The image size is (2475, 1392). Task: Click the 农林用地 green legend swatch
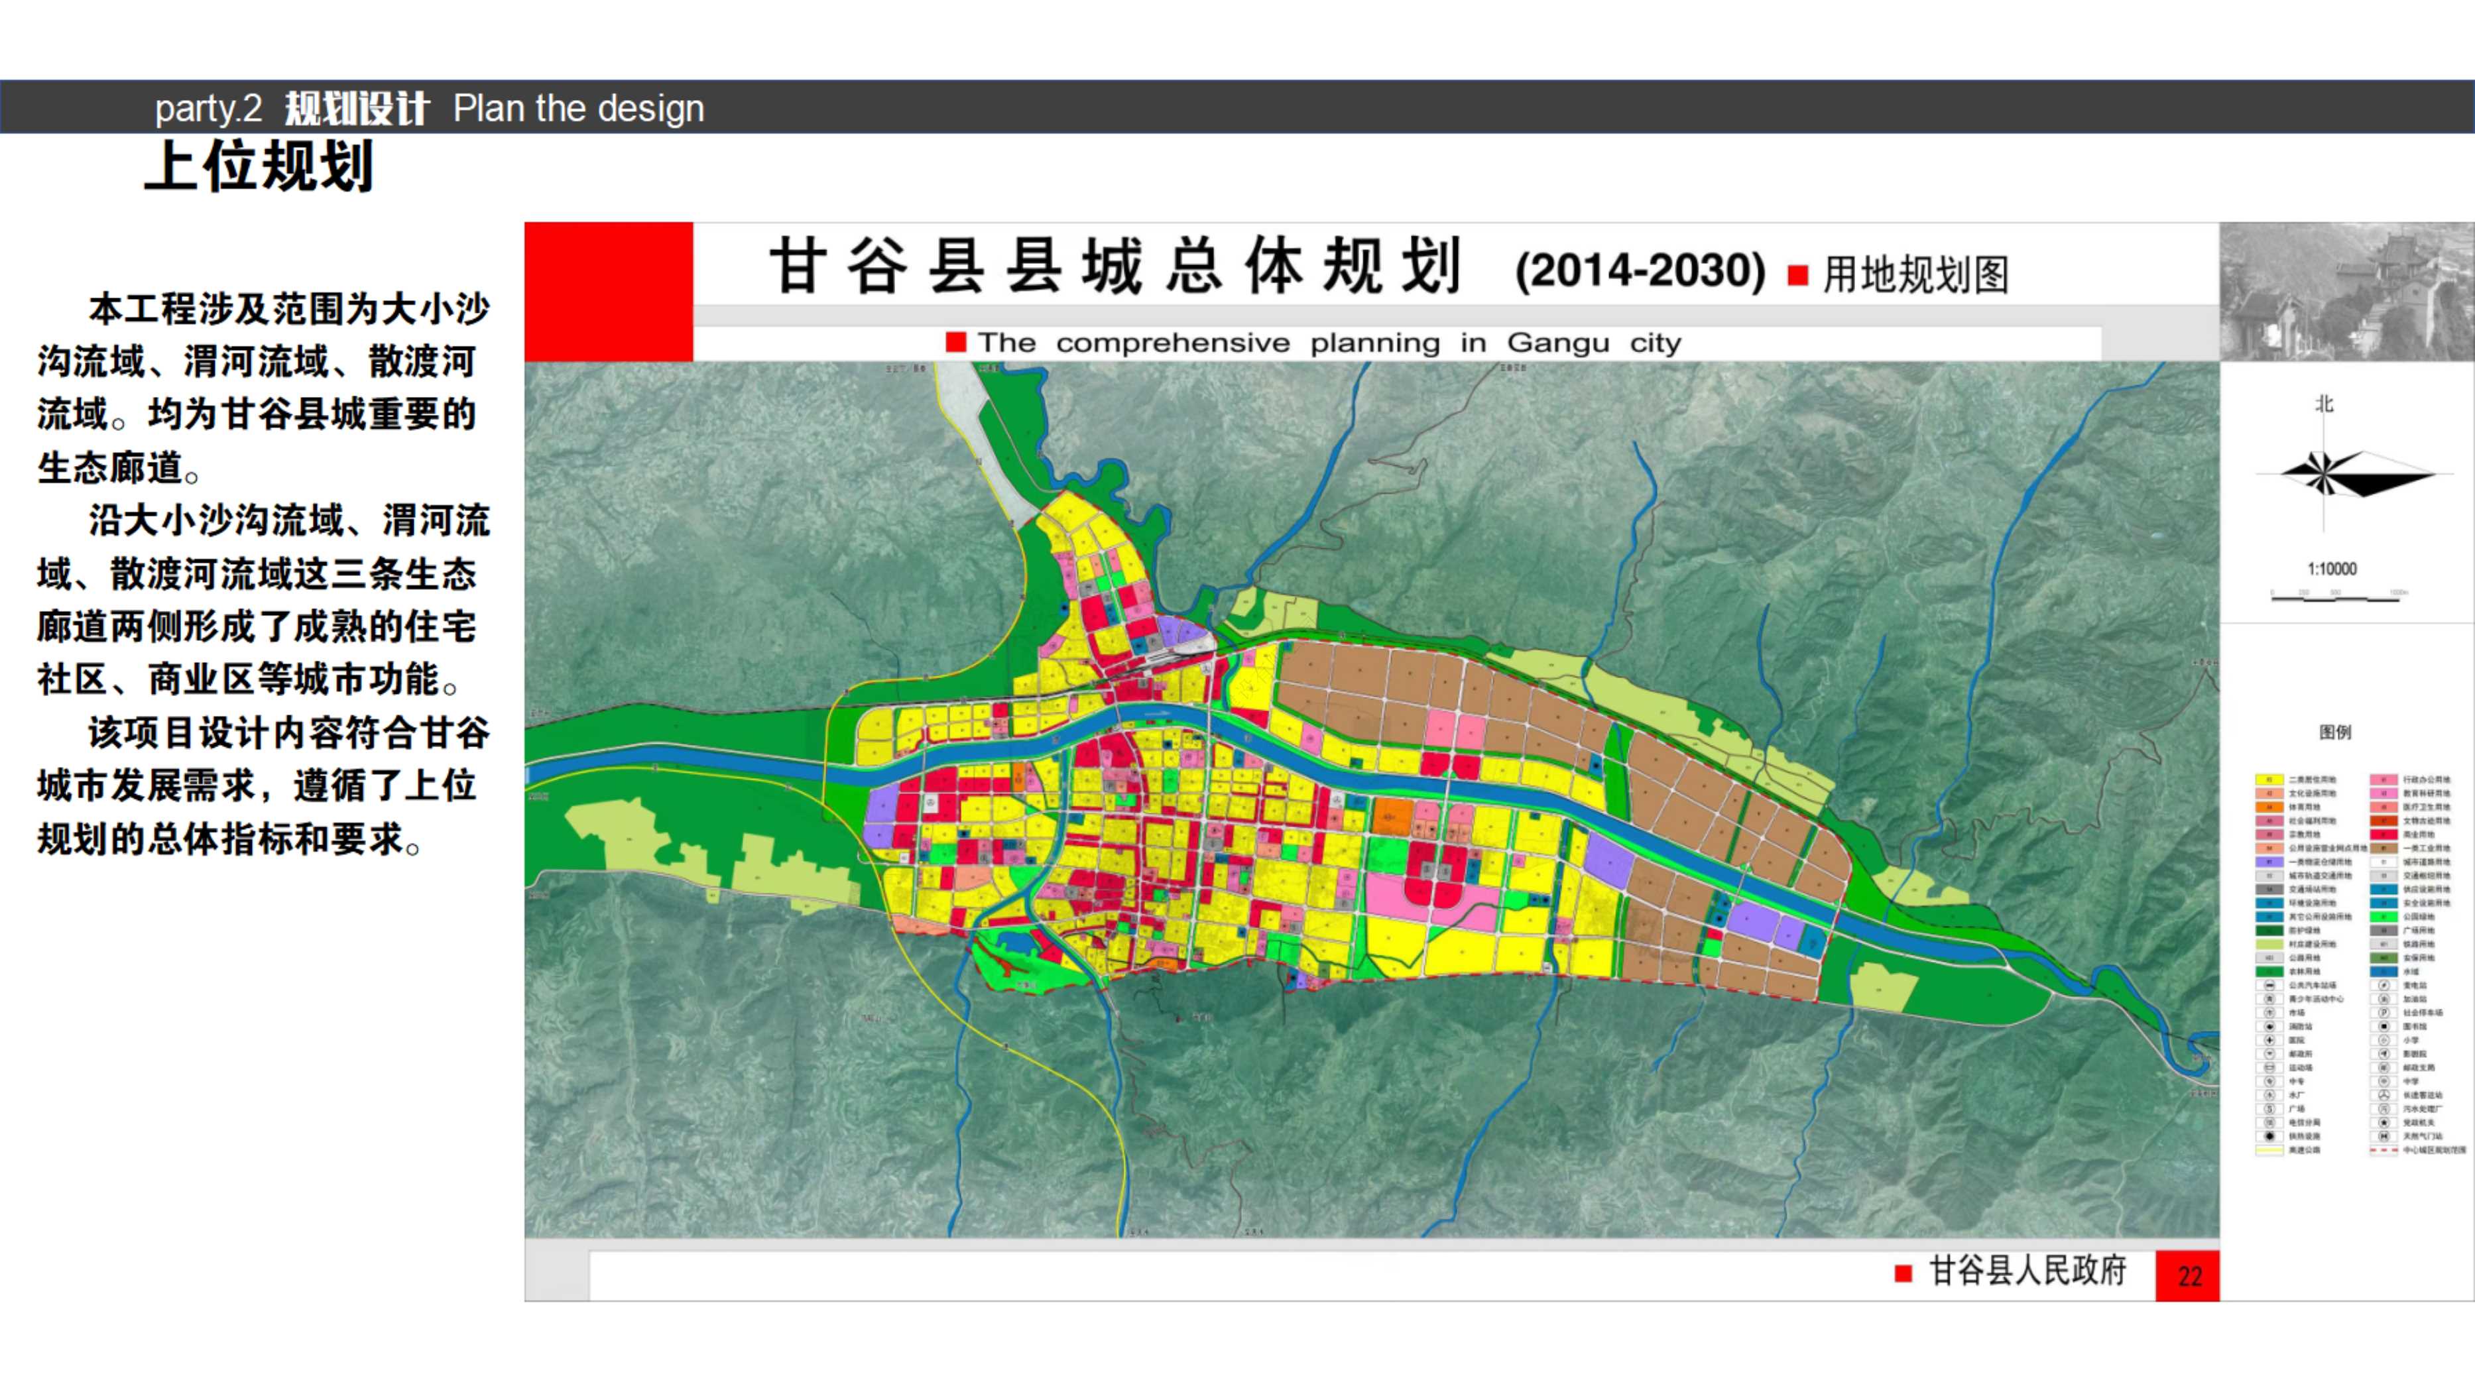2269,972
